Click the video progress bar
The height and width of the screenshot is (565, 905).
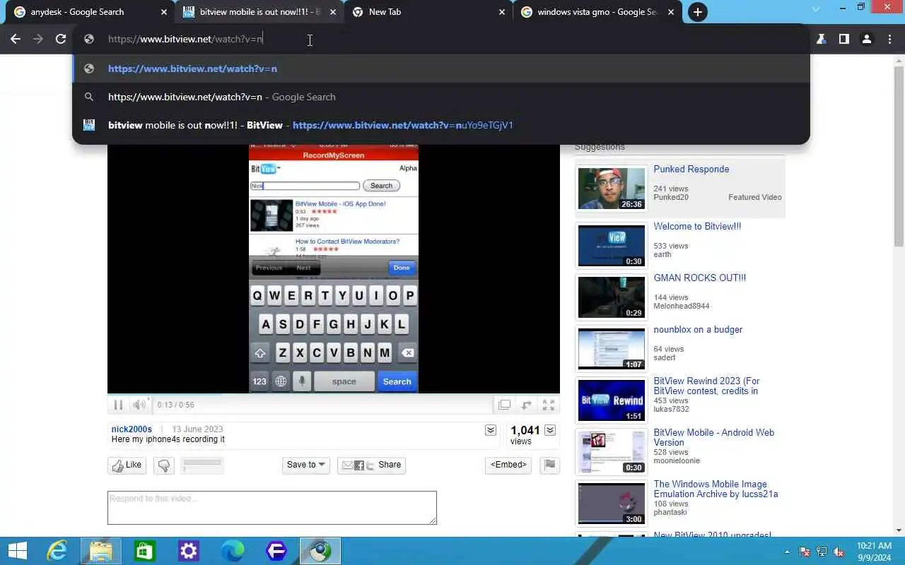334,395
